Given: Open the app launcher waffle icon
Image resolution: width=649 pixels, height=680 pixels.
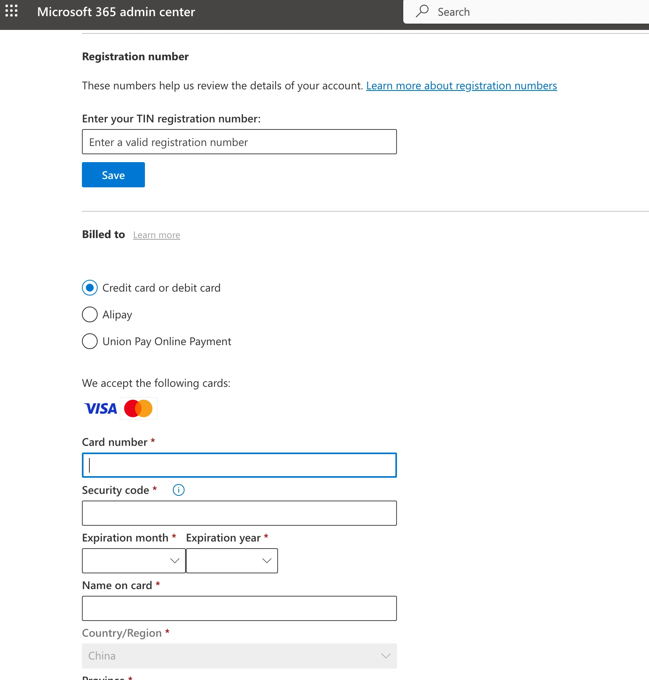Looking at the screenshot, I should tap(11, 11).
